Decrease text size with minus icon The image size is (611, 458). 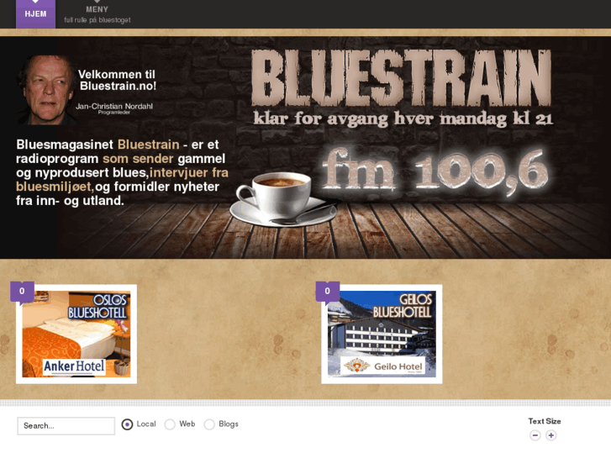535,435
